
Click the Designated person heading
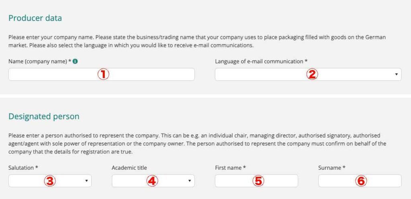coord(44,116)
